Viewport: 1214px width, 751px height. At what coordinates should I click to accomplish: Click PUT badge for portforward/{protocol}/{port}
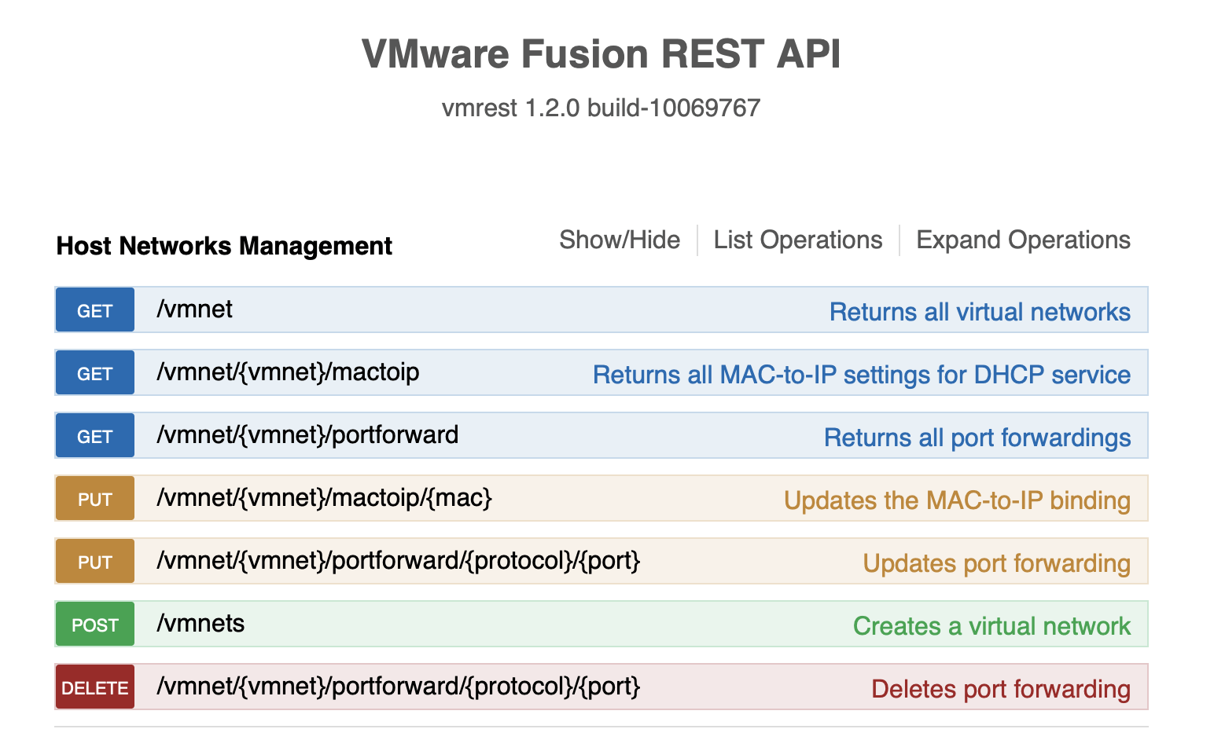[95, 562]
